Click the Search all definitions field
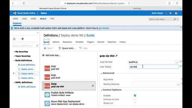Viewport: 192px width, 108px height. (x=25, y=46)
